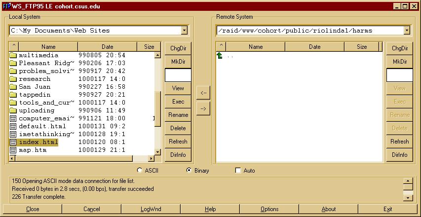Click the remote file mask input field
Image resolution: width=421 pixels, height=217 pixels.
(399, 75)
